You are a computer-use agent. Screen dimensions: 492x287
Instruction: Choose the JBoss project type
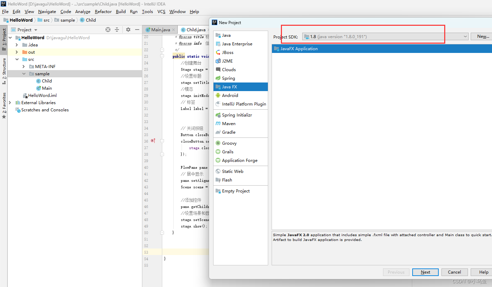coord(240,52)
